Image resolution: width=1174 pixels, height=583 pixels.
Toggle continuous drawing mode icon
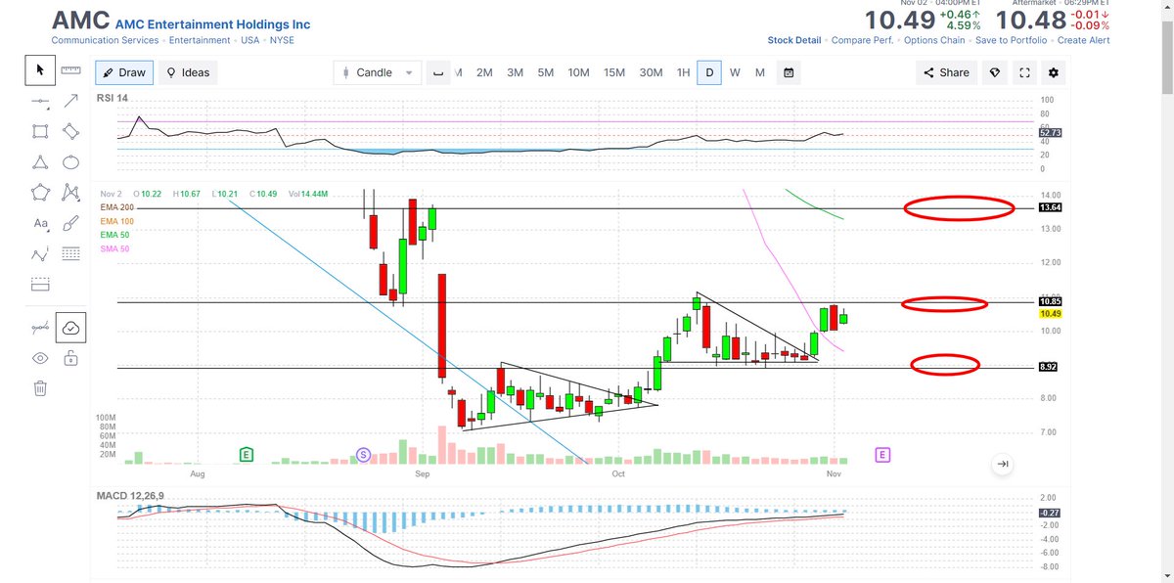click(40, 328)
